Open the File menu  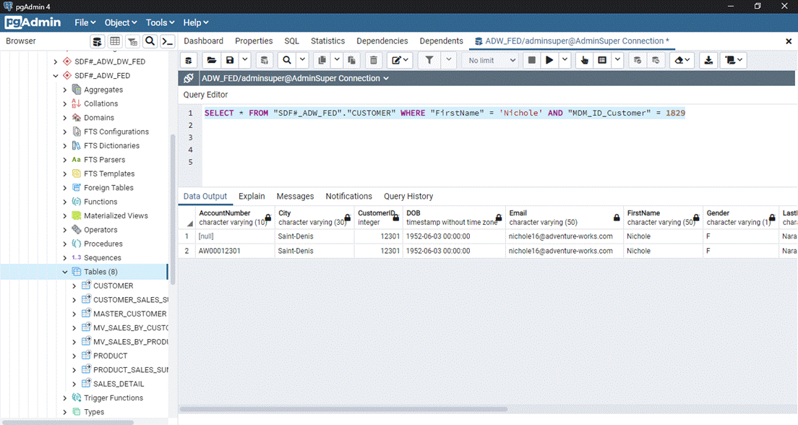click(85, 23)
